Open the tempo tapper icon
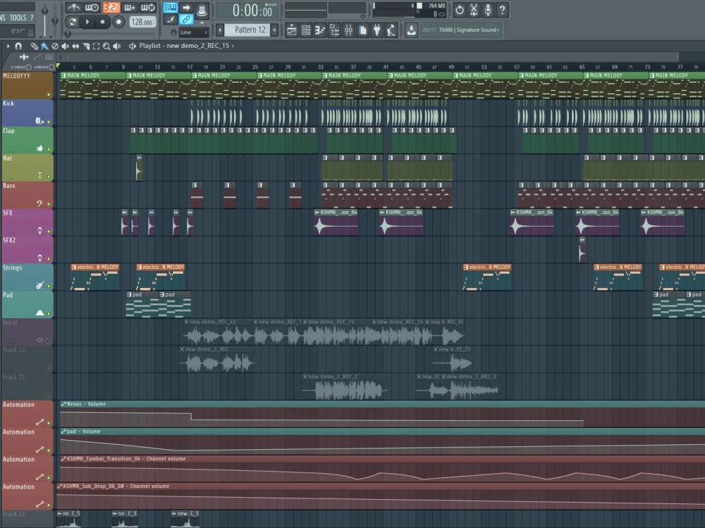705x528 pixels. pyautogui.click(x=391, y=30)
